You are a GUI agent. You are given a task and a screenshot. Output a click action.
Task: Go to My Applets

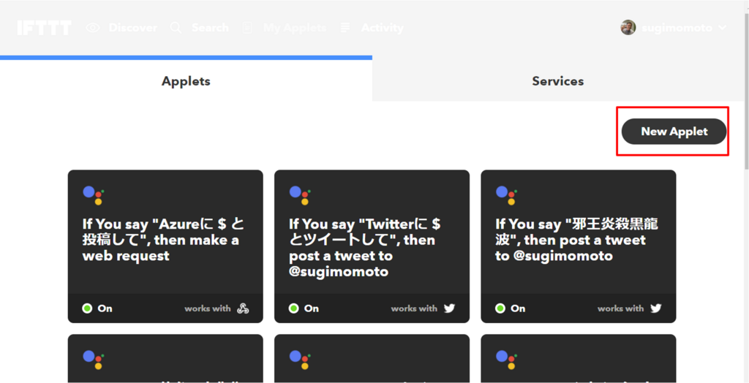coord(295,28)
